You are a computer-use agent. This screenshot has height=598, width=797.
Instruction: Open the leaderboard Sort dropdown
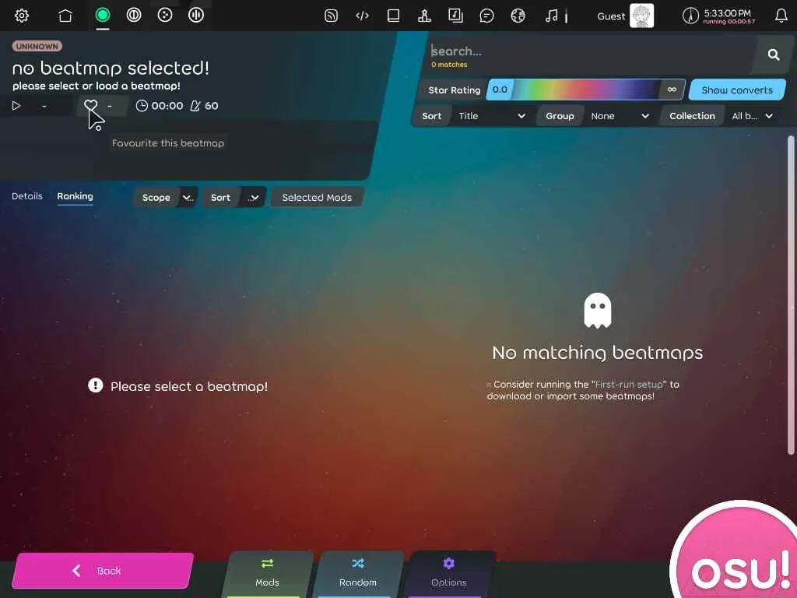pyautogui.click(x=234, y=197)
